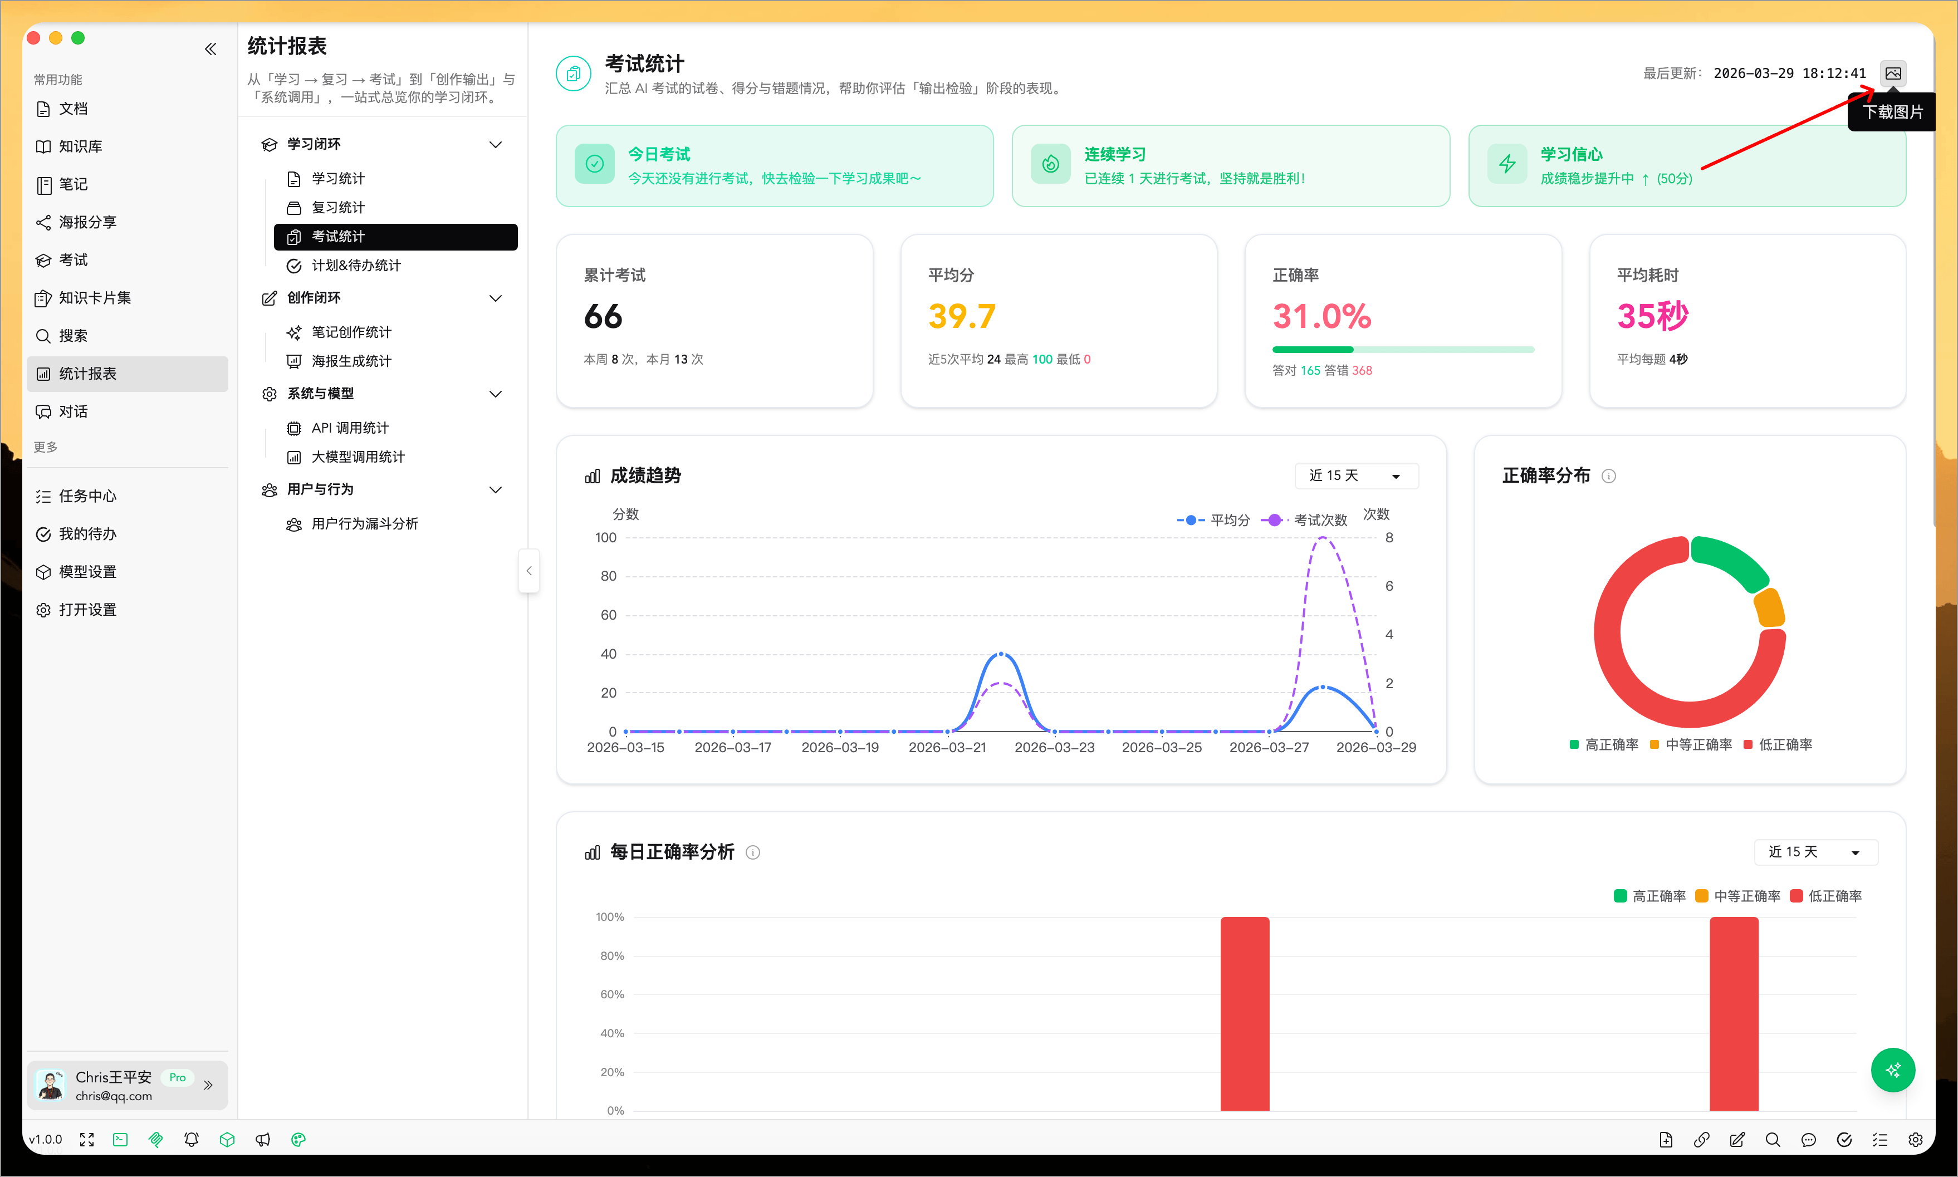Screen dimensions: 1958x1177
Task: Click the search magnifier in the bottom toolbar
Action: point(1773,1140)
